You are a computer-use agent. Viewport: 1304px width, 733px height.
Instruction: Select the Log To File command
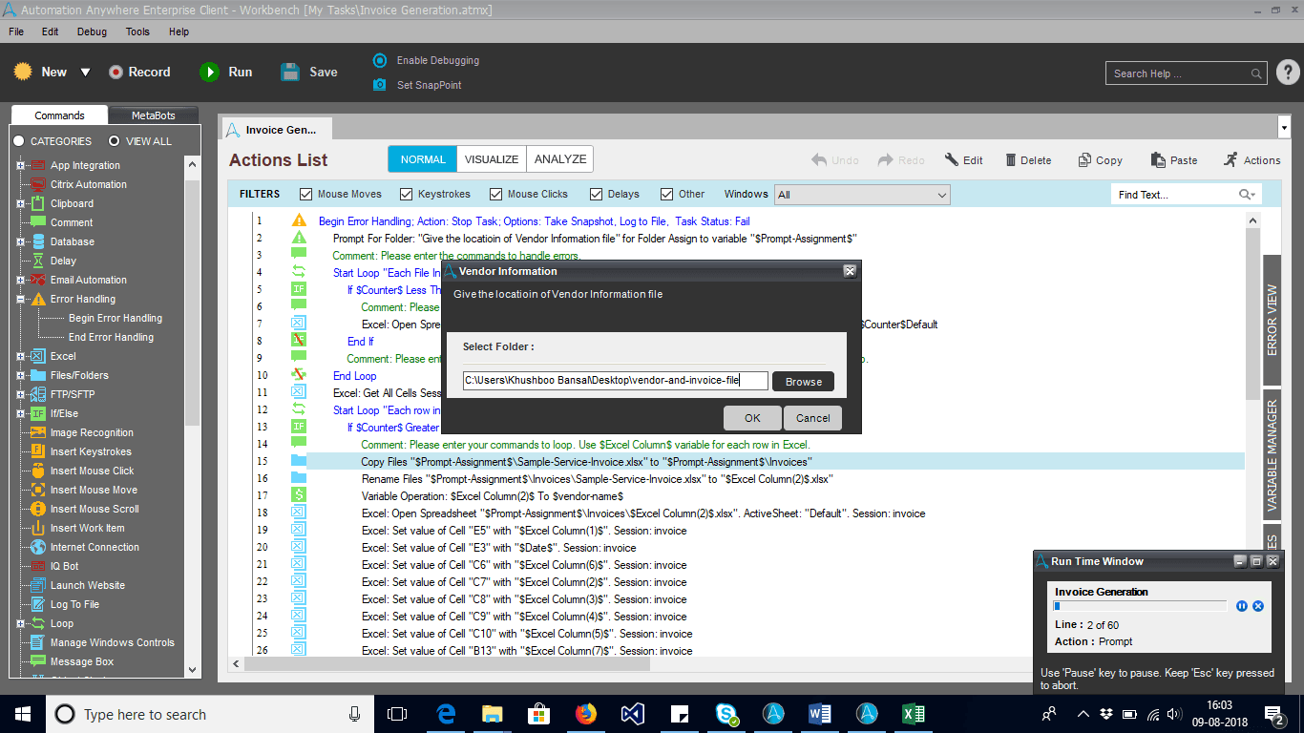click(x=74, y=604)
